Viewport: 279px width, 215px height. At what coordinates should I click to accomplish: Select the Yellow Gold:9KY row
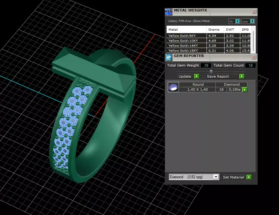[x=208, y=36]
